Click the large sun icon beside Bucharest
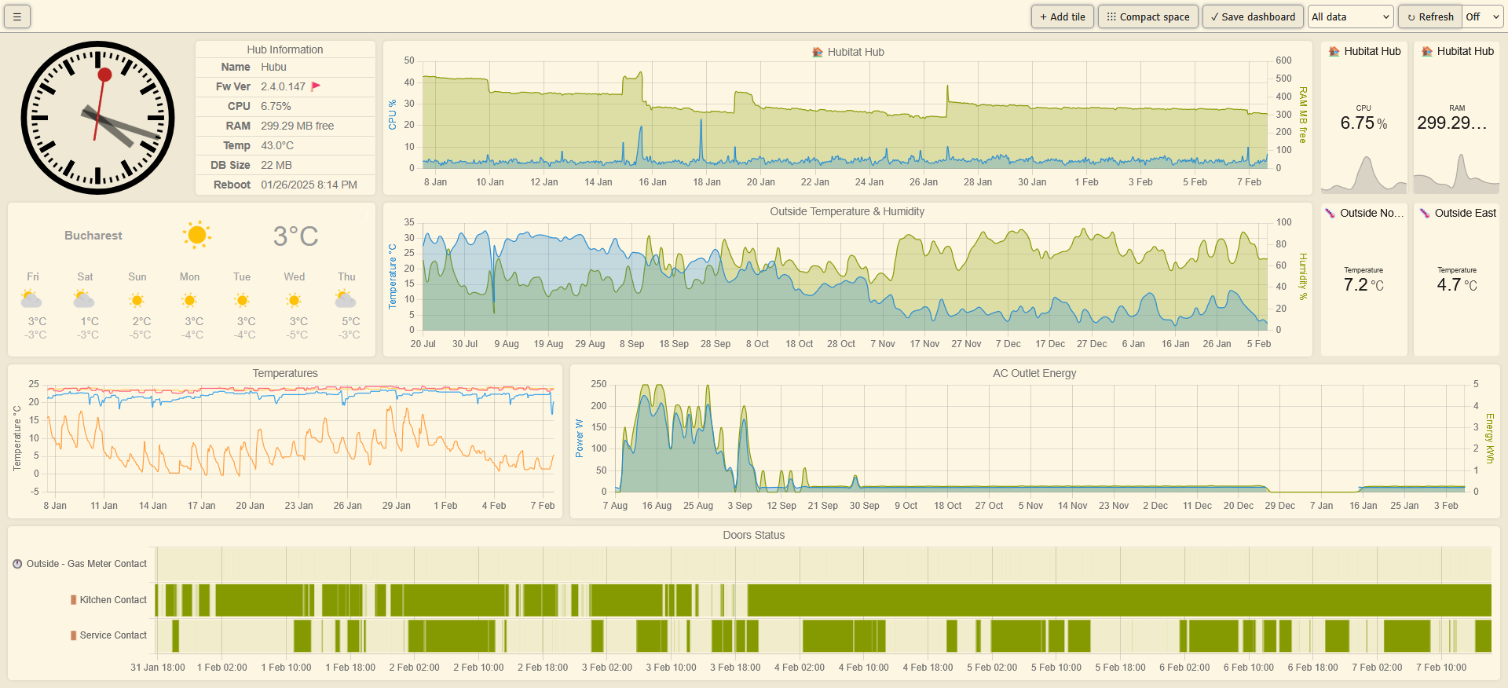Image resolution: width=1508 pixels, height=688 pixels. [197, 235]
